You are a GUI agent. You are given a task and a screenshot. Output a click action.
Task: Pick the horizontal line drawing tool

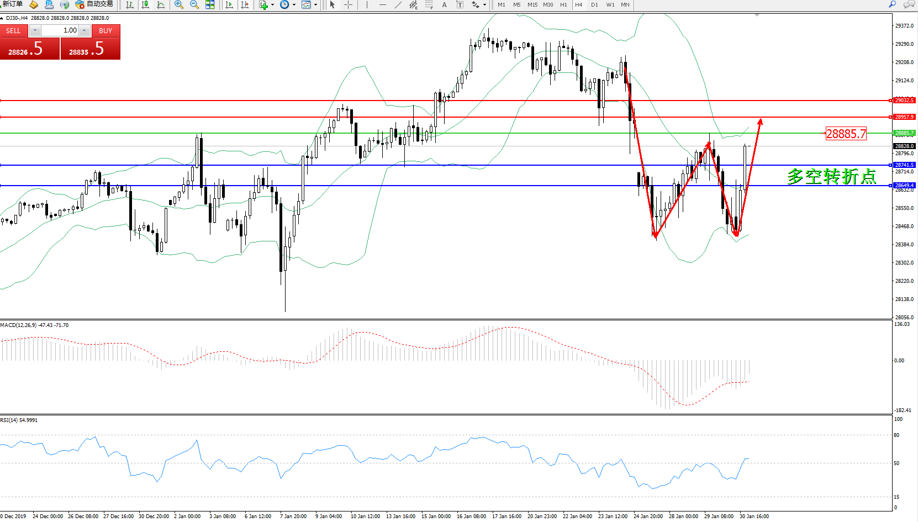point(382,5)
